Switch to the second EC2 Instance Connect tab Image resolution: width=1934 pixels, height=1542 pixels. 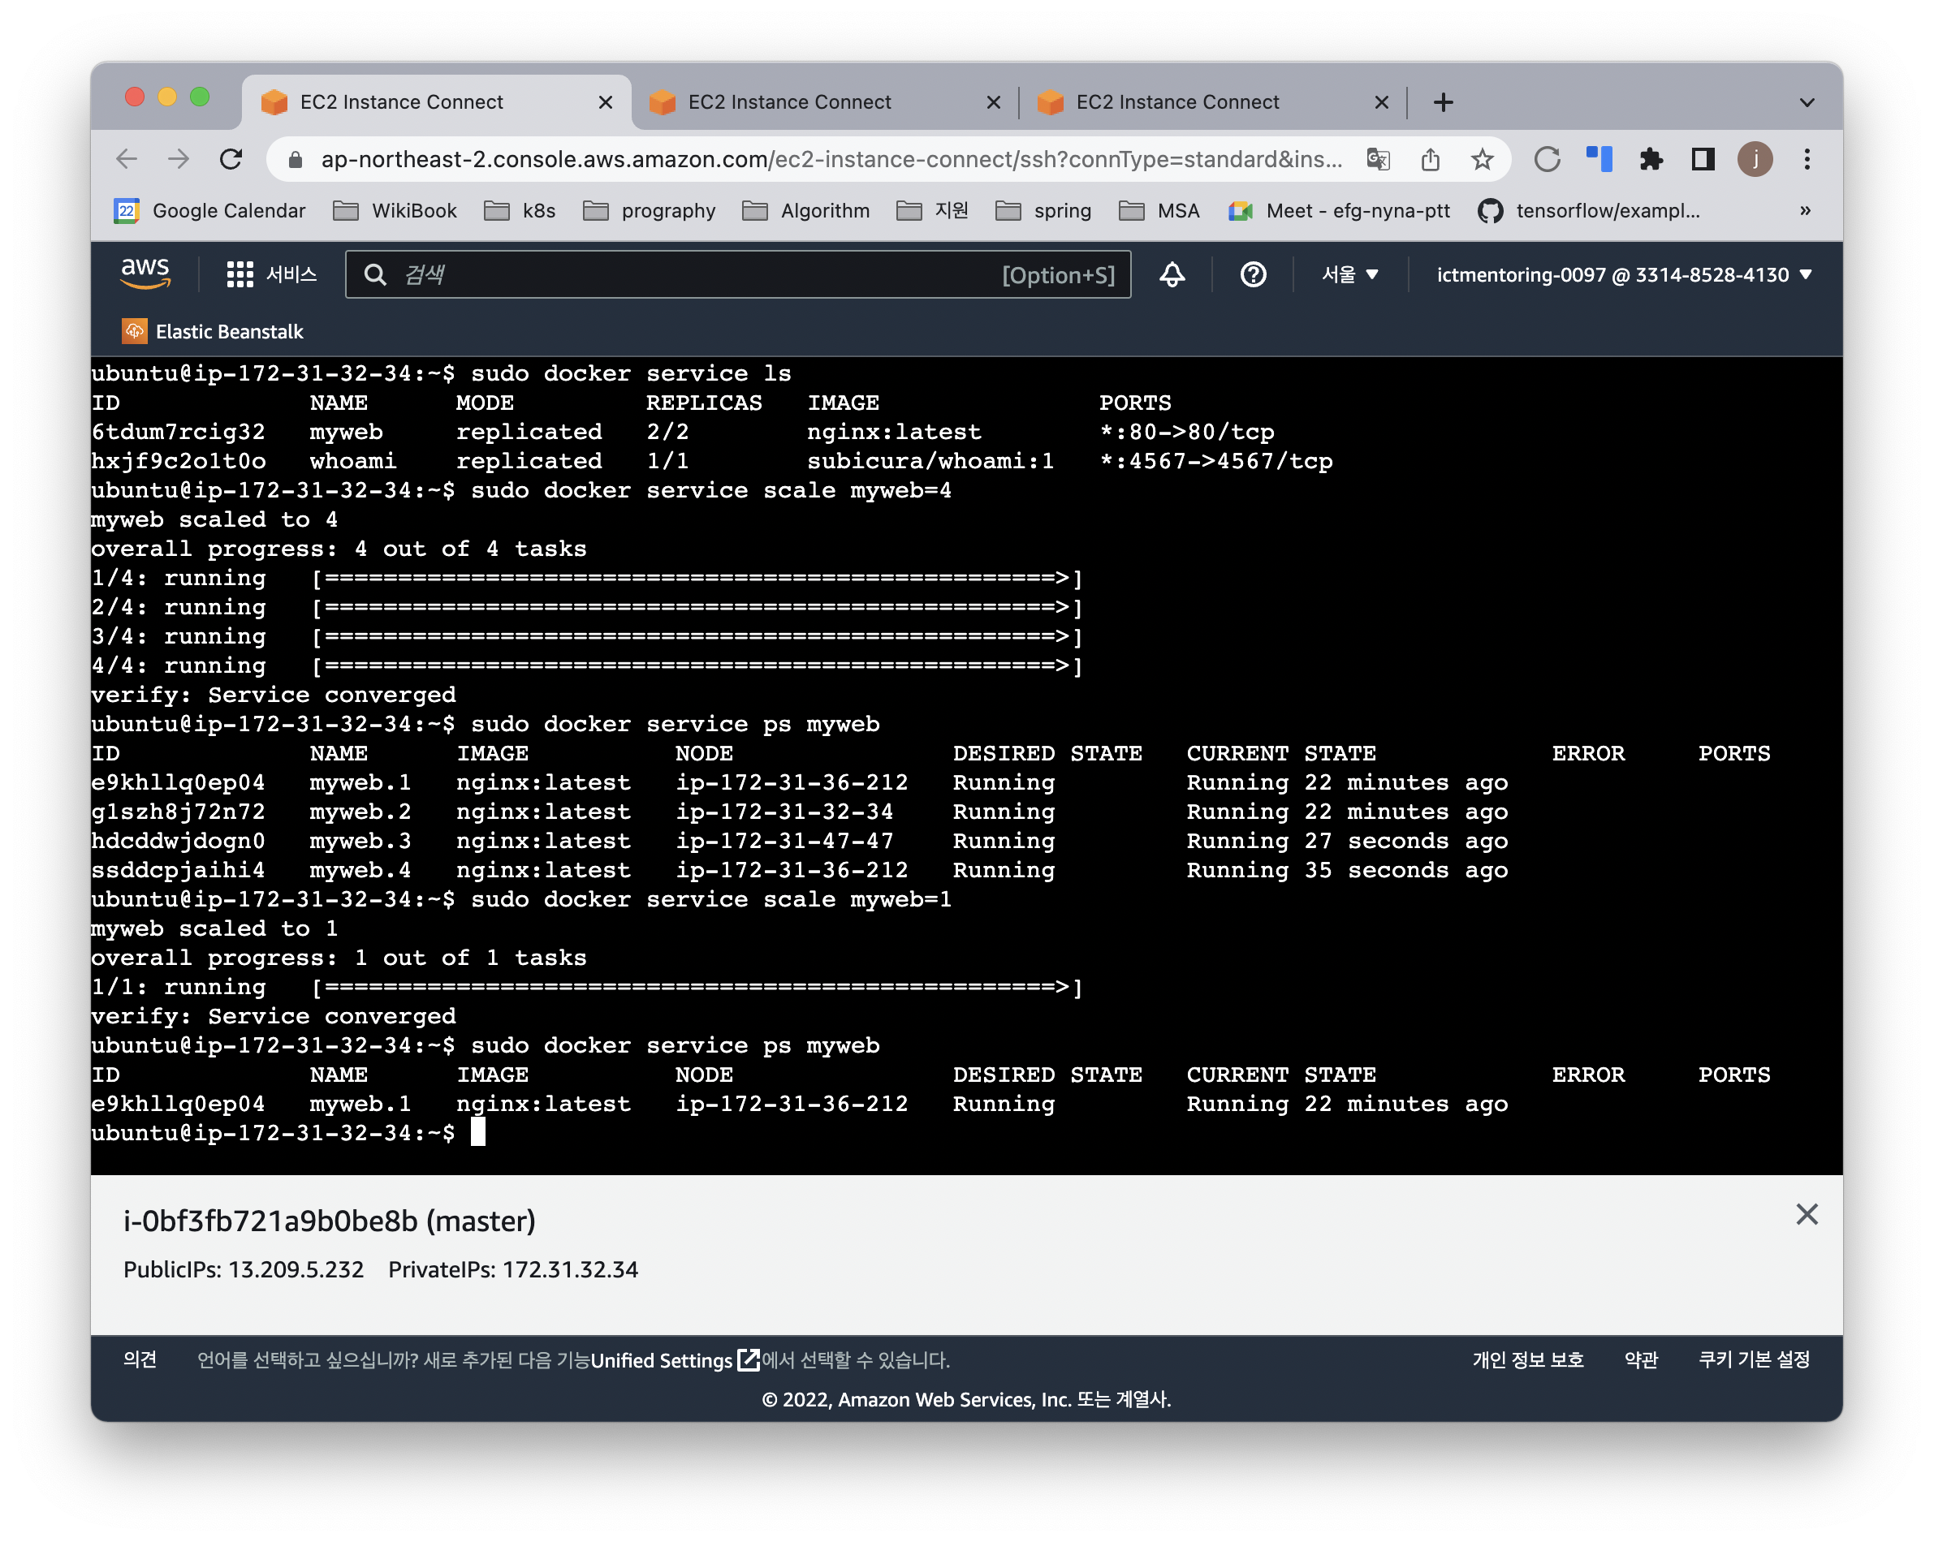tap(789, 102)
